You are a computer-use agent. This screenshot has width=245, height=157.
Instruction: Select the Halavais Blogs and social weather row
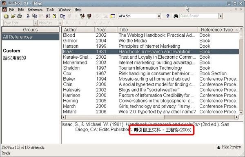tap(150, 90)
